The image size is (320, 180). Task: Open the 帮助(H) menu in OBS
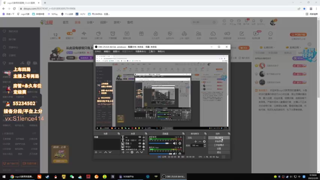point(161,52)
